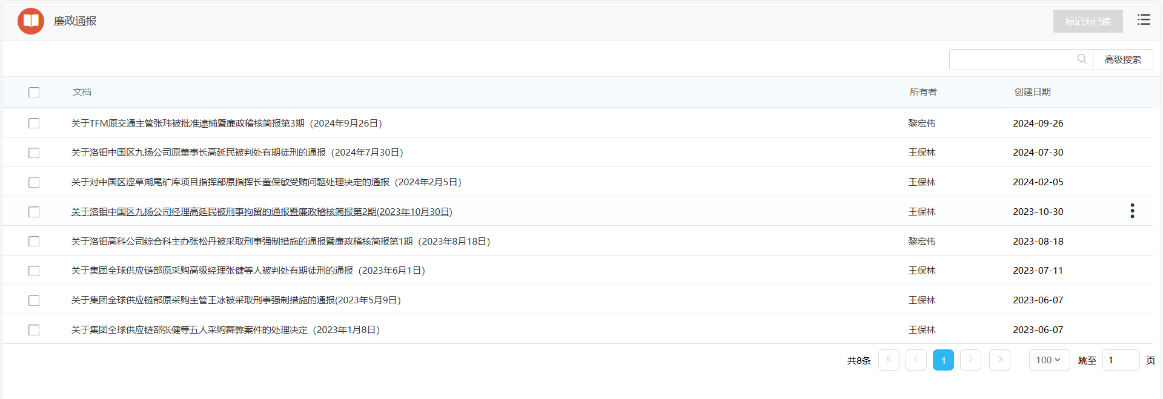Check the box for the 张松丹 row

[34, 241]
